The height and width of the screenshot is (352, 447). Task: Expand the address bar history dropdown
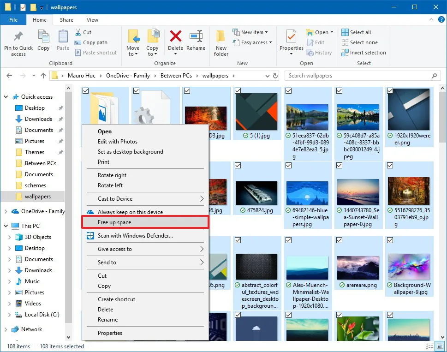268,76
